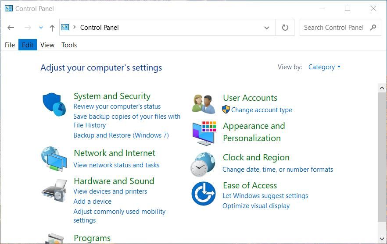387x244 pixels.
Task: Open Adjust commonly used mobility settings
Action: 119,216
